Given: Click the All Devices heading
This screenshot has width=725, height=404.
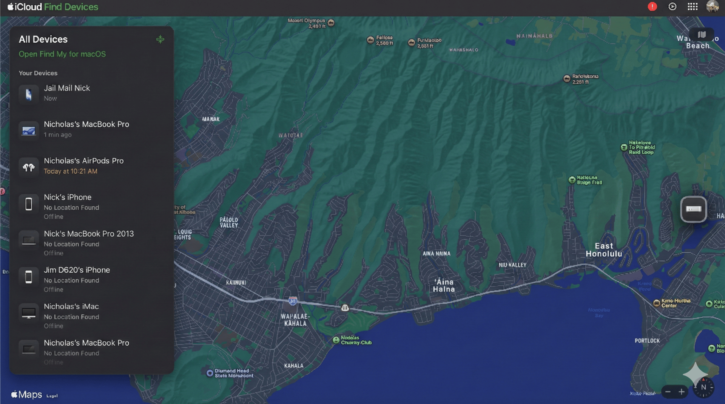Looking at the screenshot, I should tap(43, 39).
